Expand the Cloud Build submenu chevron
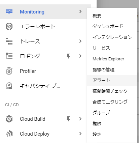 80,119
